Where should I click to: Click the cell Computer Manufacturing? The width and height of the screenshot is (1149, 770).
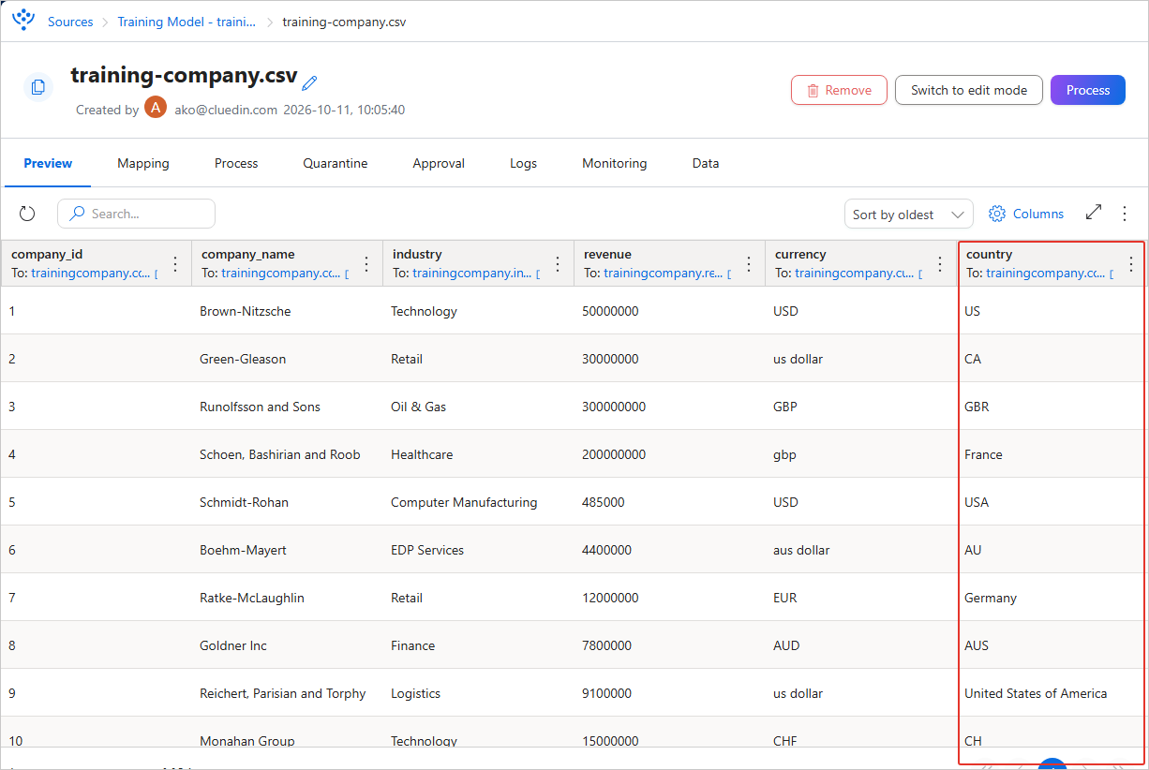(464, 502)
